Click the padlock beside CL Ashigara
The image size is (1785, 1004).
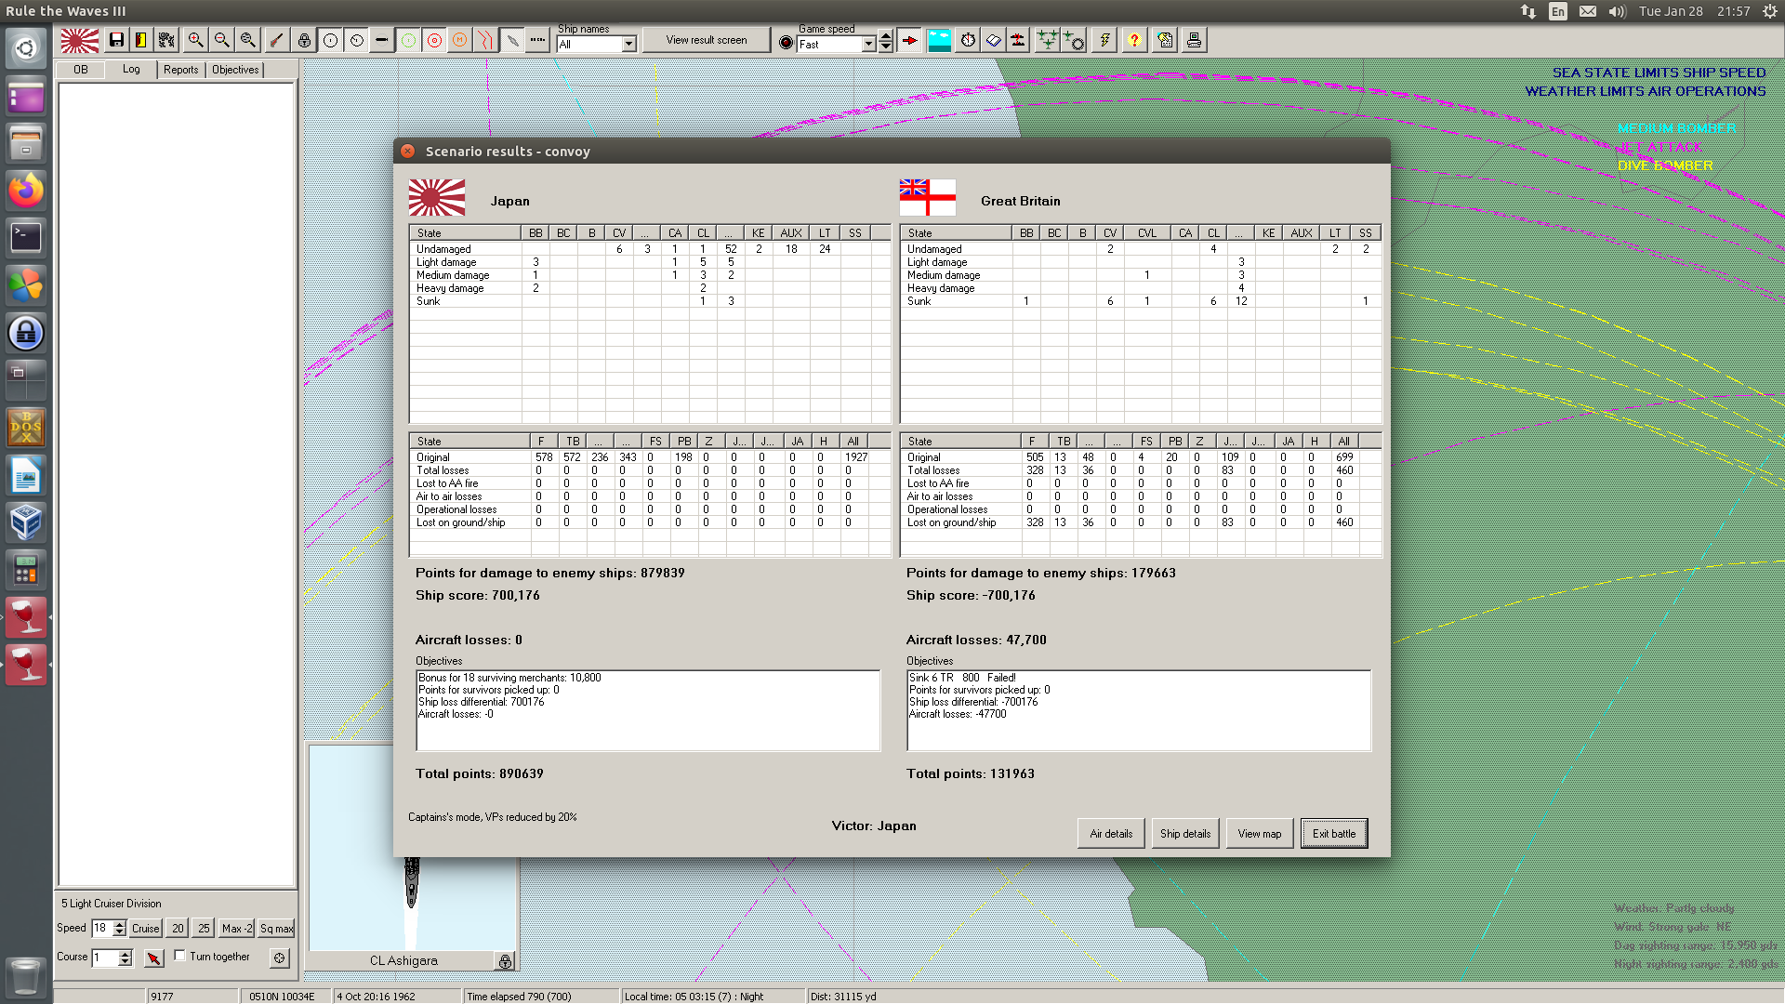click(505, 961)
